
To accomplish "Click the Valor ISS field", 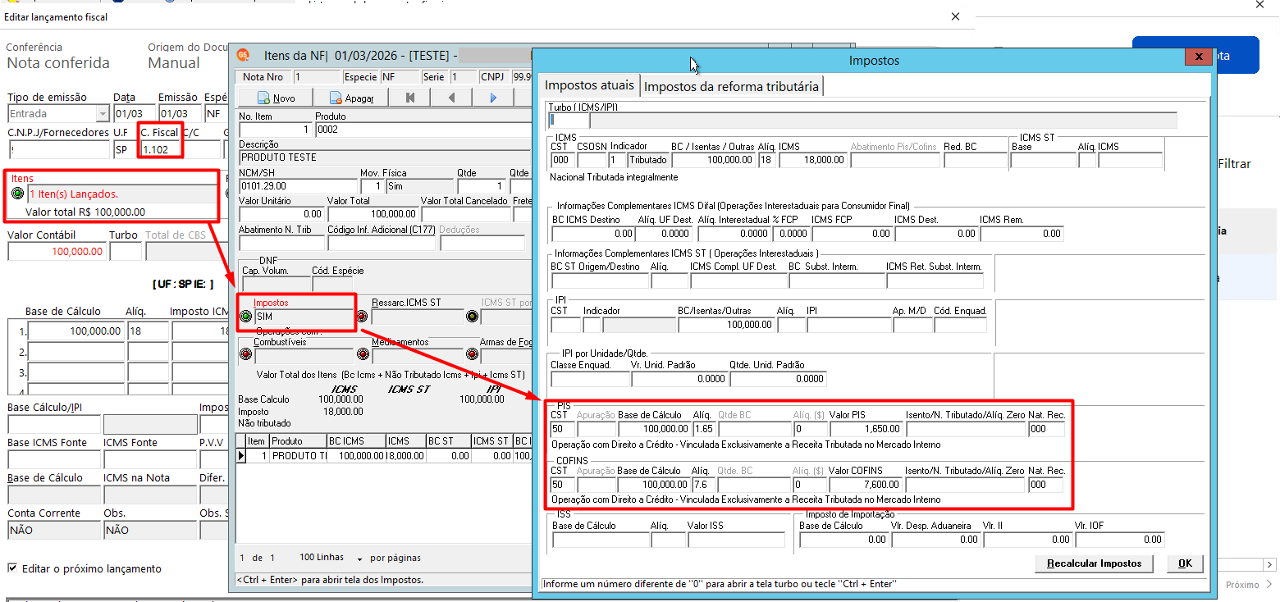I will click(x=736, y=540).
